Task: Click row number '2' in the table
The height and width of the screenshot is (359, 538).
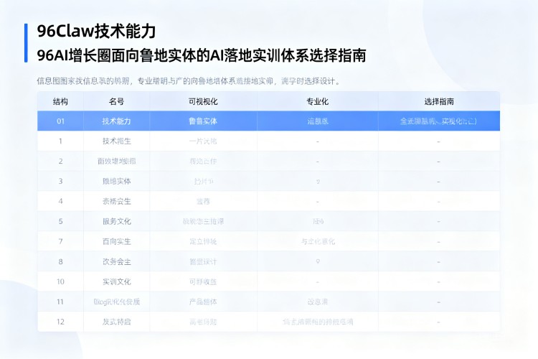Action: [60, 161]
